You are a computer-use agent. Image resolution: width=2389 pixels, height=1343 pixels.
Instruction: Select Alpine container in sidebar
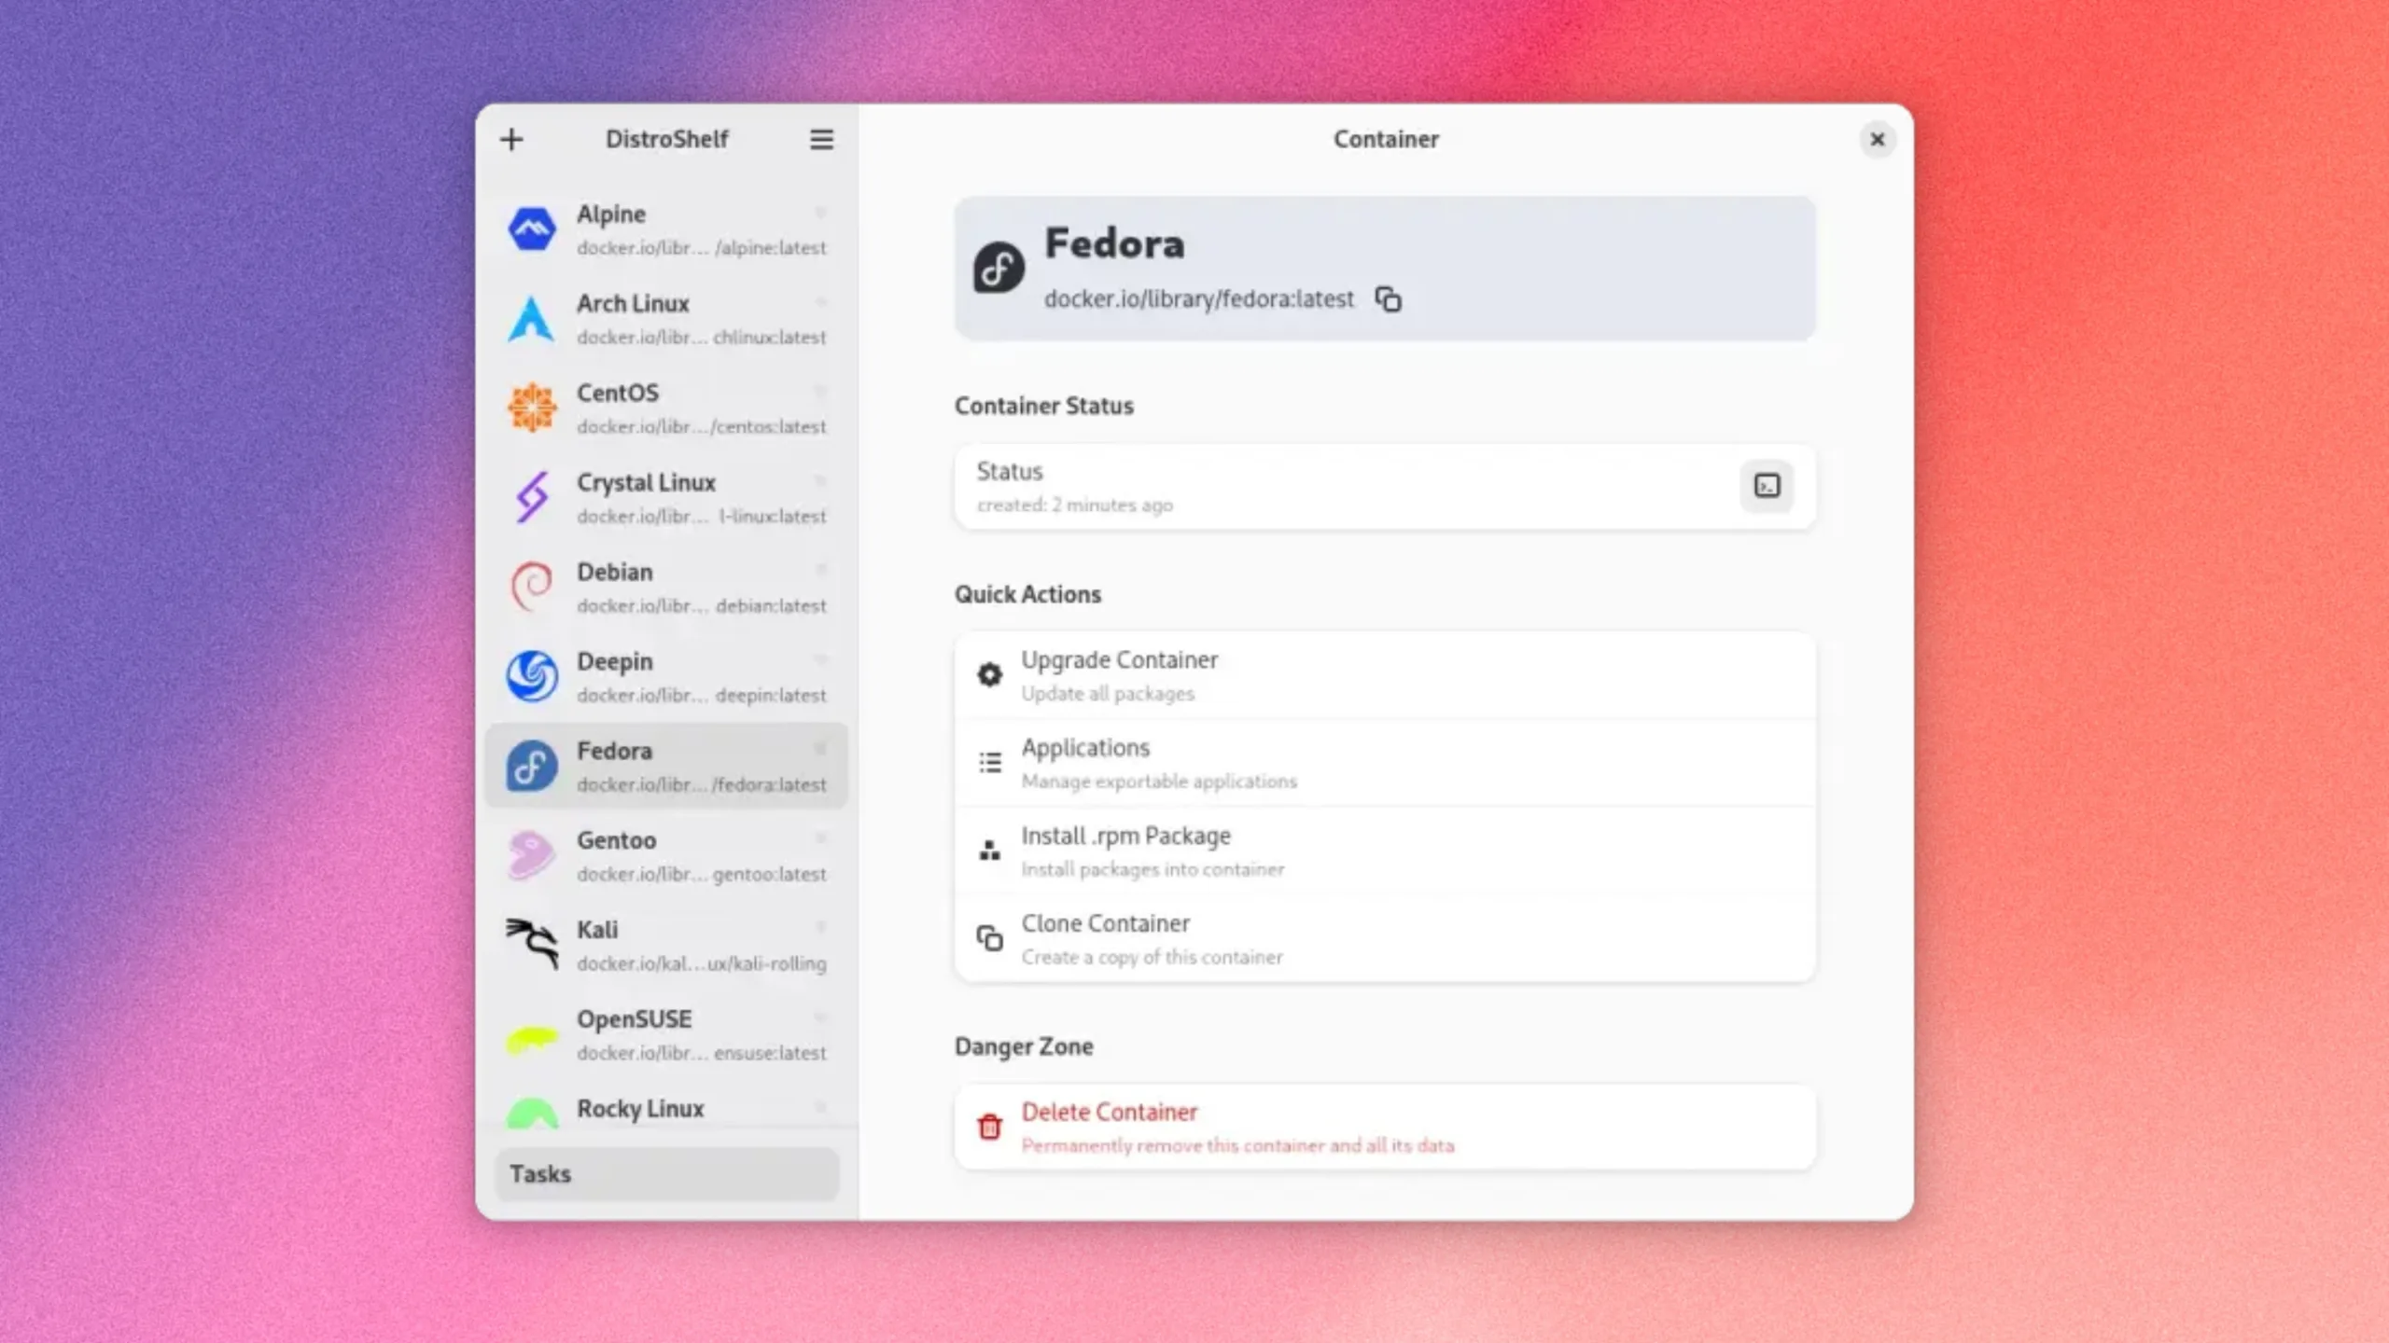point(666,229)
